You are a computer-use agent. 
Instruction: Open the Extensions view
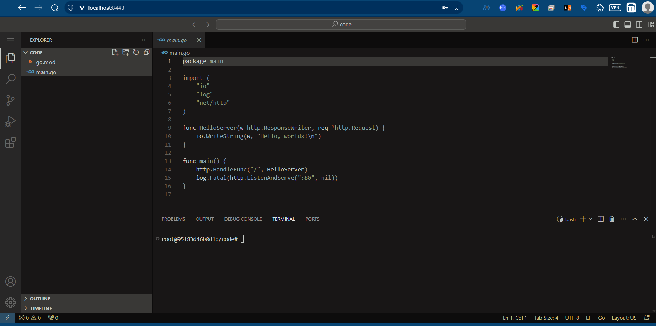coord(11,143)
